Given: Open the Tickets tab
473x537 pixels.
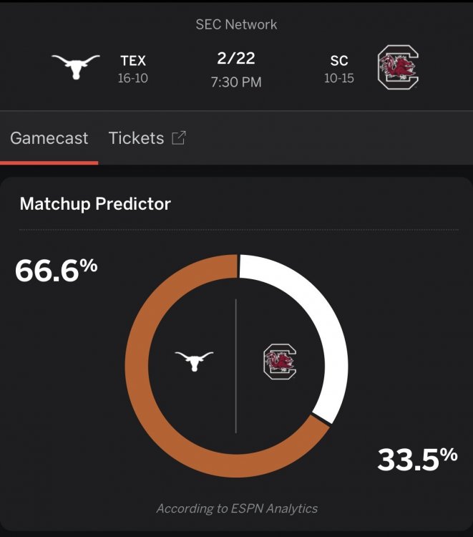Looking at the screenshot, I should tap(136, 138).
